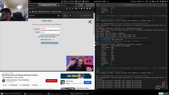Image resolution: width=169 pixels, height=95 pixels.
Task: Mute audio indicator on Obs Ninja tab
Action: pos(54,5)
